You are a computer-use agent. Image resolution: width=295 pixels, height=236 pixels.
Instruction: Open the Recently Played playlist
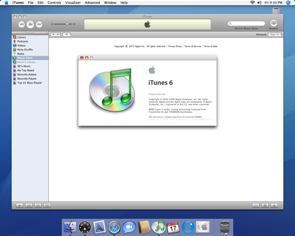(30, 79)
